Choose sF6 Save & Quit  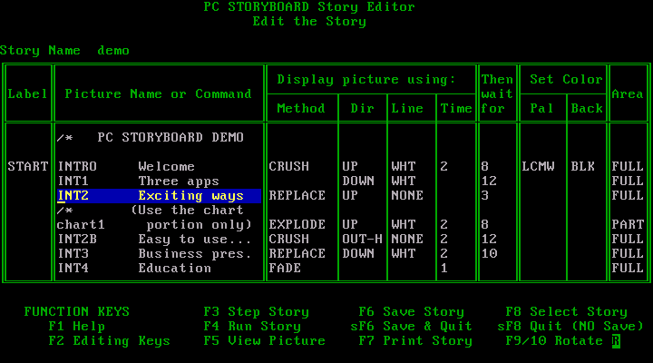click(x=411, y=327)
